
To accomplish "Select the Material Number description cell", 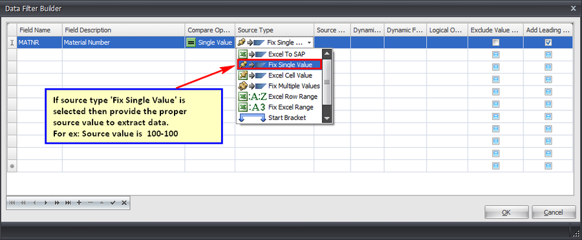I will (x=124, y=43).
